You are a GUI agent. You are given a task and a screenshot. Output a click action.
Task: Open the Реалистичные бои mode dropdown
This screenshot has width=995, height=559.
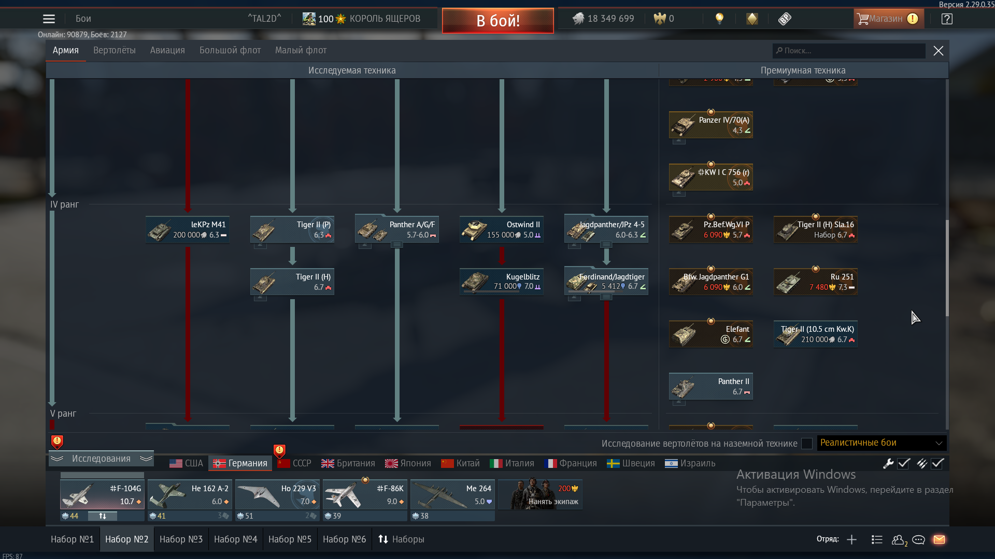[882, 443]
